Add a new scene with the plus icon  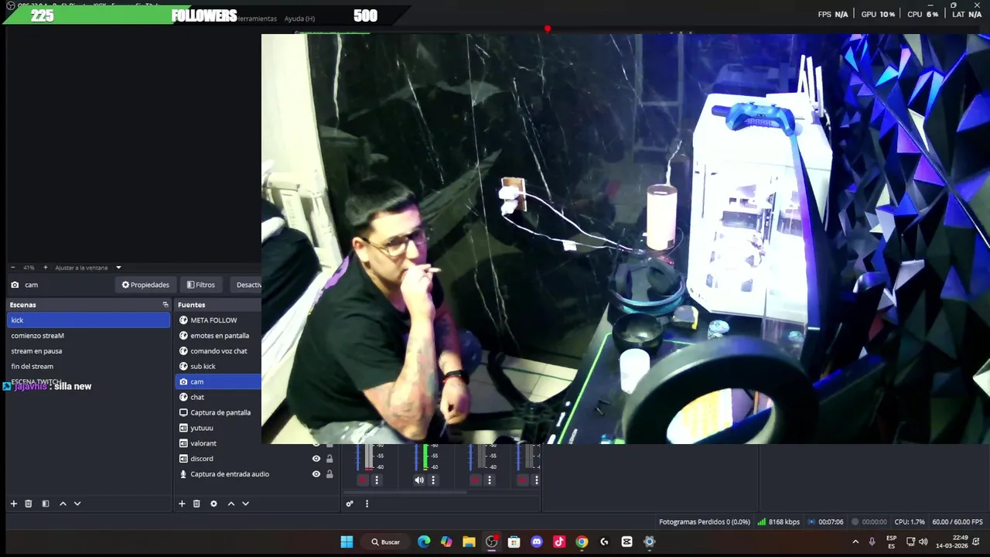[x=13, y=504]
